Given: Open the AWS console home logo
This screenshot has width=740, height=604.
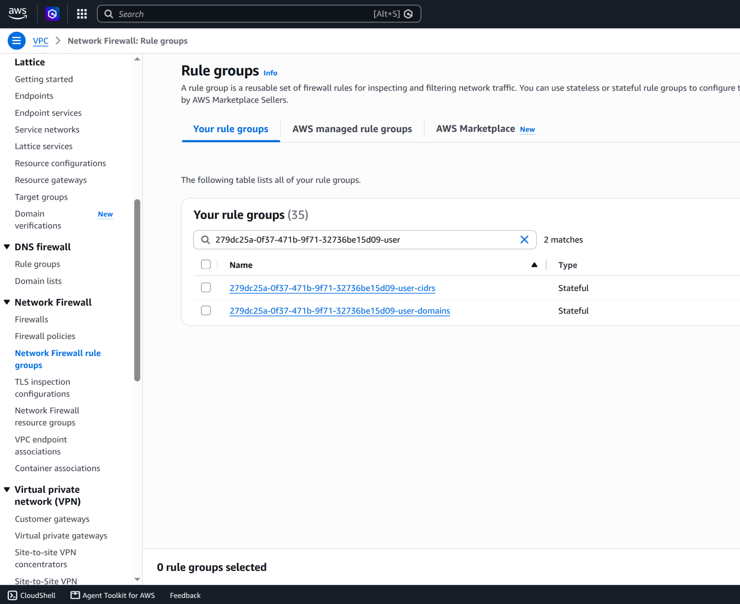Looking at the screenshot, I should pos(18,14).
